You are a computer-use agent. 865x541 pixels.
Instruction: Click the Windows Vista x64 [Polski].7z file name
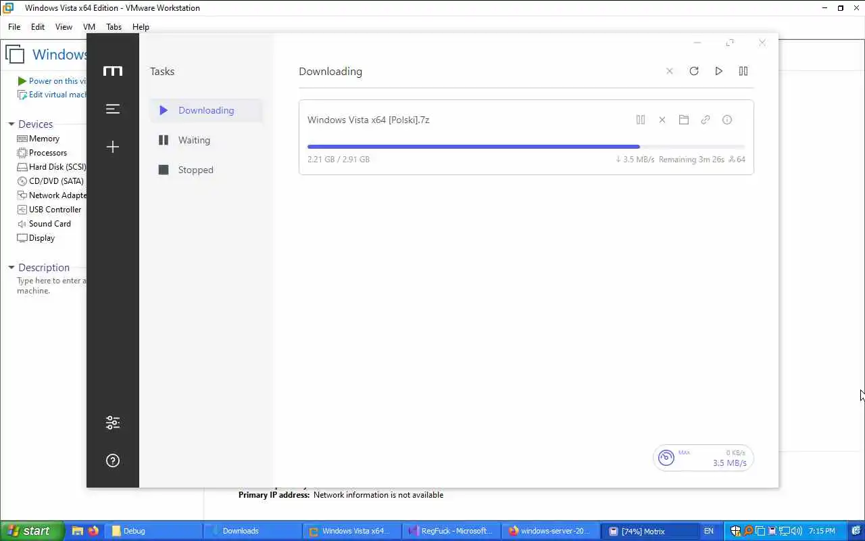368,120
